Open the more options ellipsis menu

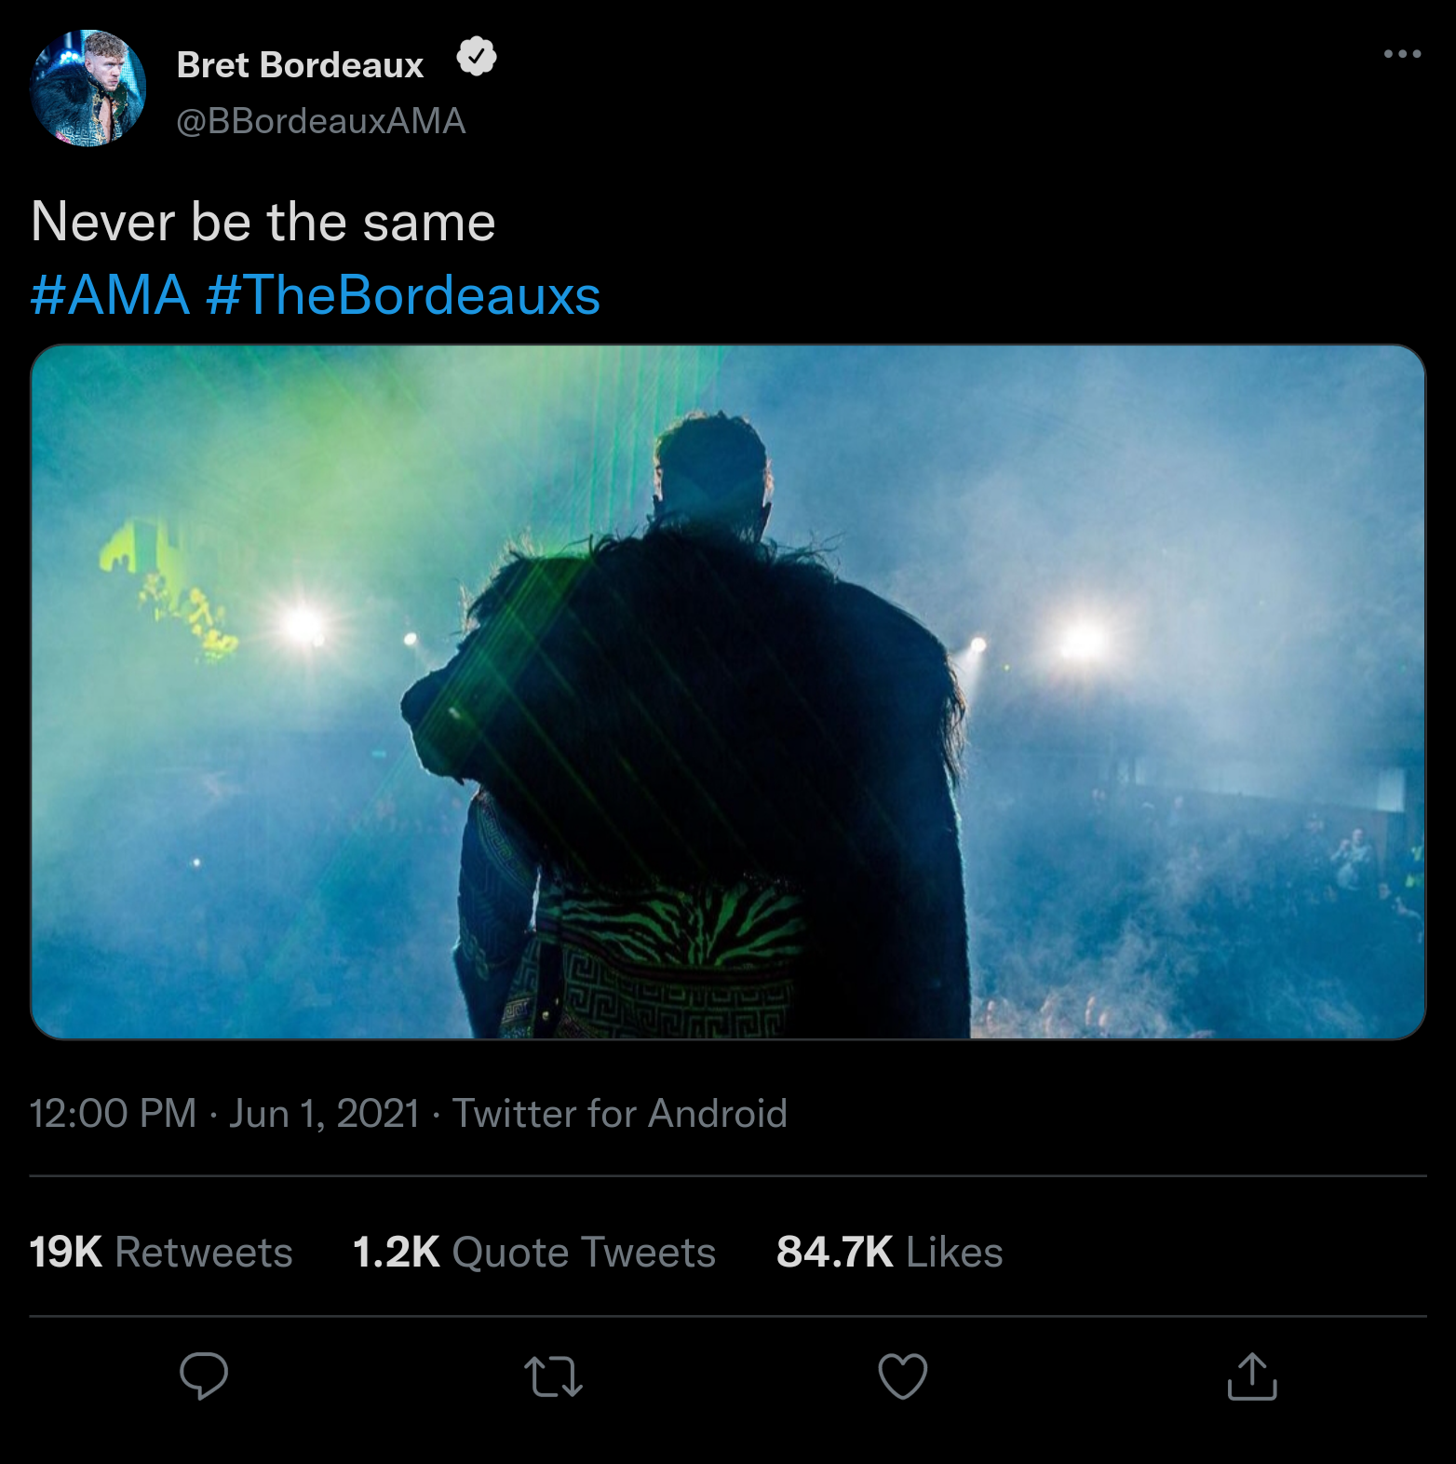[x=1402, y=54]
